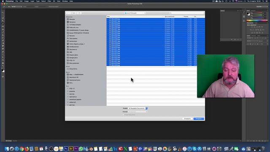
Task: Click the Wi-Fi icon in menu bar
Action: coord(233,1)
